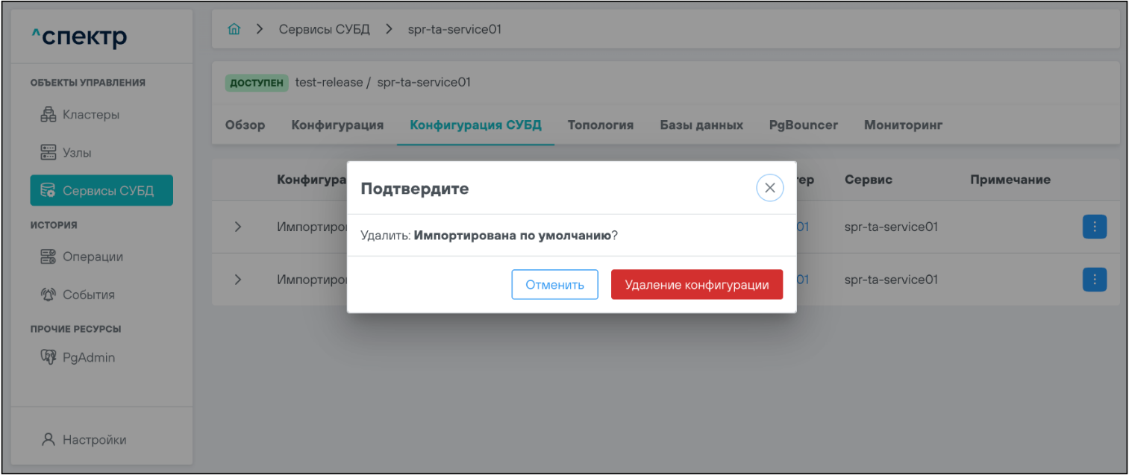This screenshot has height=475, width=1129.
Task: Open Операции history page
Action: [x=82, y=257]
